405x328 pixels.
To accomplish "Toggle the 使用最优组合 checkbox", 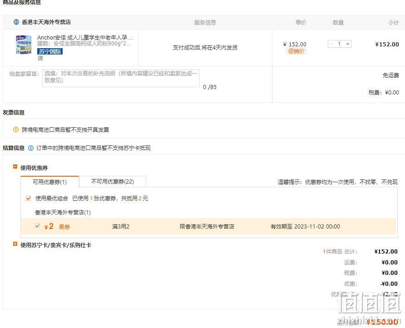I will tap(29, 199).
